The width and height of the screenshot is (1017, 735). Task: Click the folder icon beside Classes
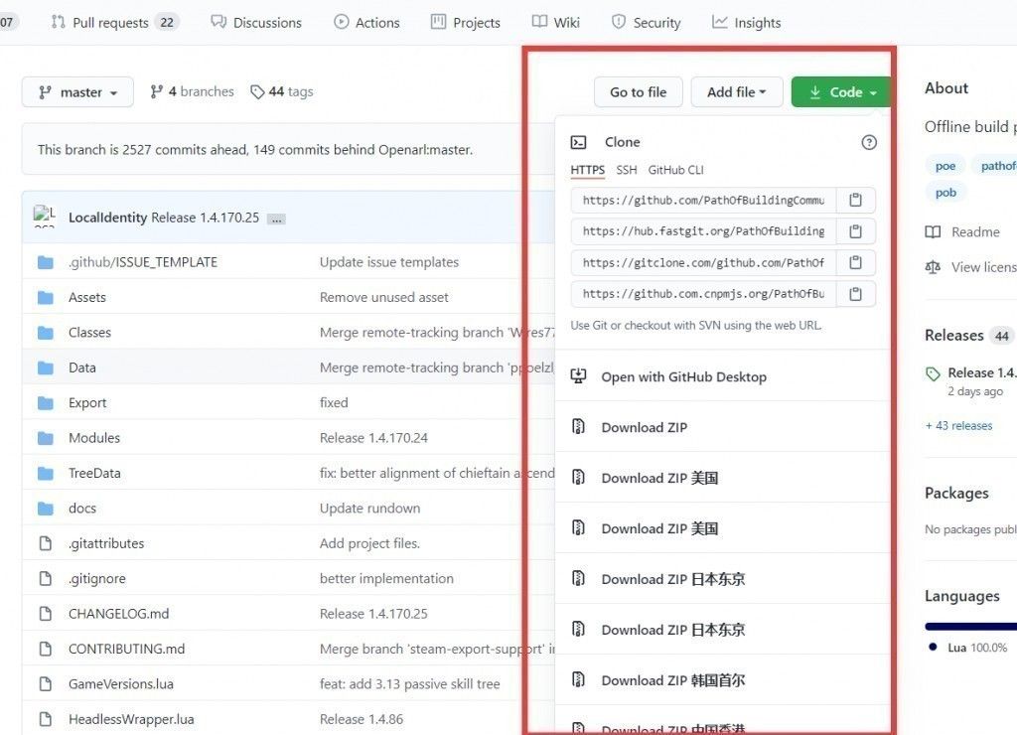pyautogui.click(x=46, y=333)
